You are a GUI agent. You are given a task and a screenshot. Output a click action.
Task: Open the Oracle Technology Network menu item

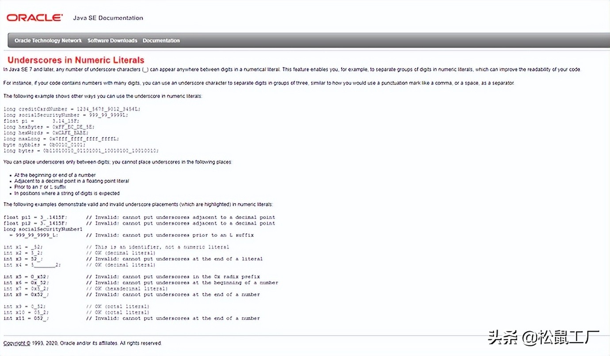click(x=48, y=41)
